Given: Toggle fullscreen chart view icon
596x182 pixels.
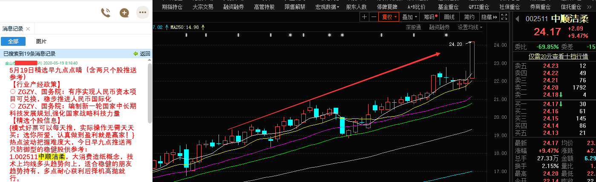Looking at the screenshot, I should point(504,17).
